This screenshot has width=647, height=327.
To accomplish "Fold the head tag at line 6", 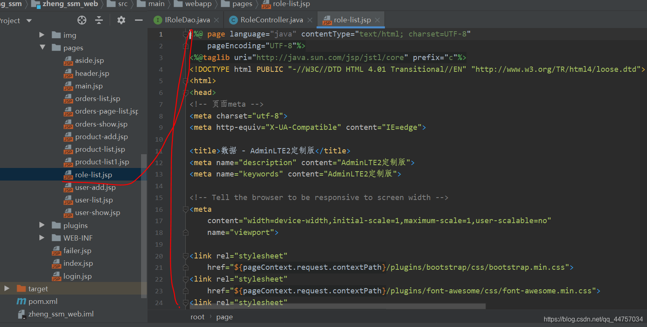I will [186, 93].
